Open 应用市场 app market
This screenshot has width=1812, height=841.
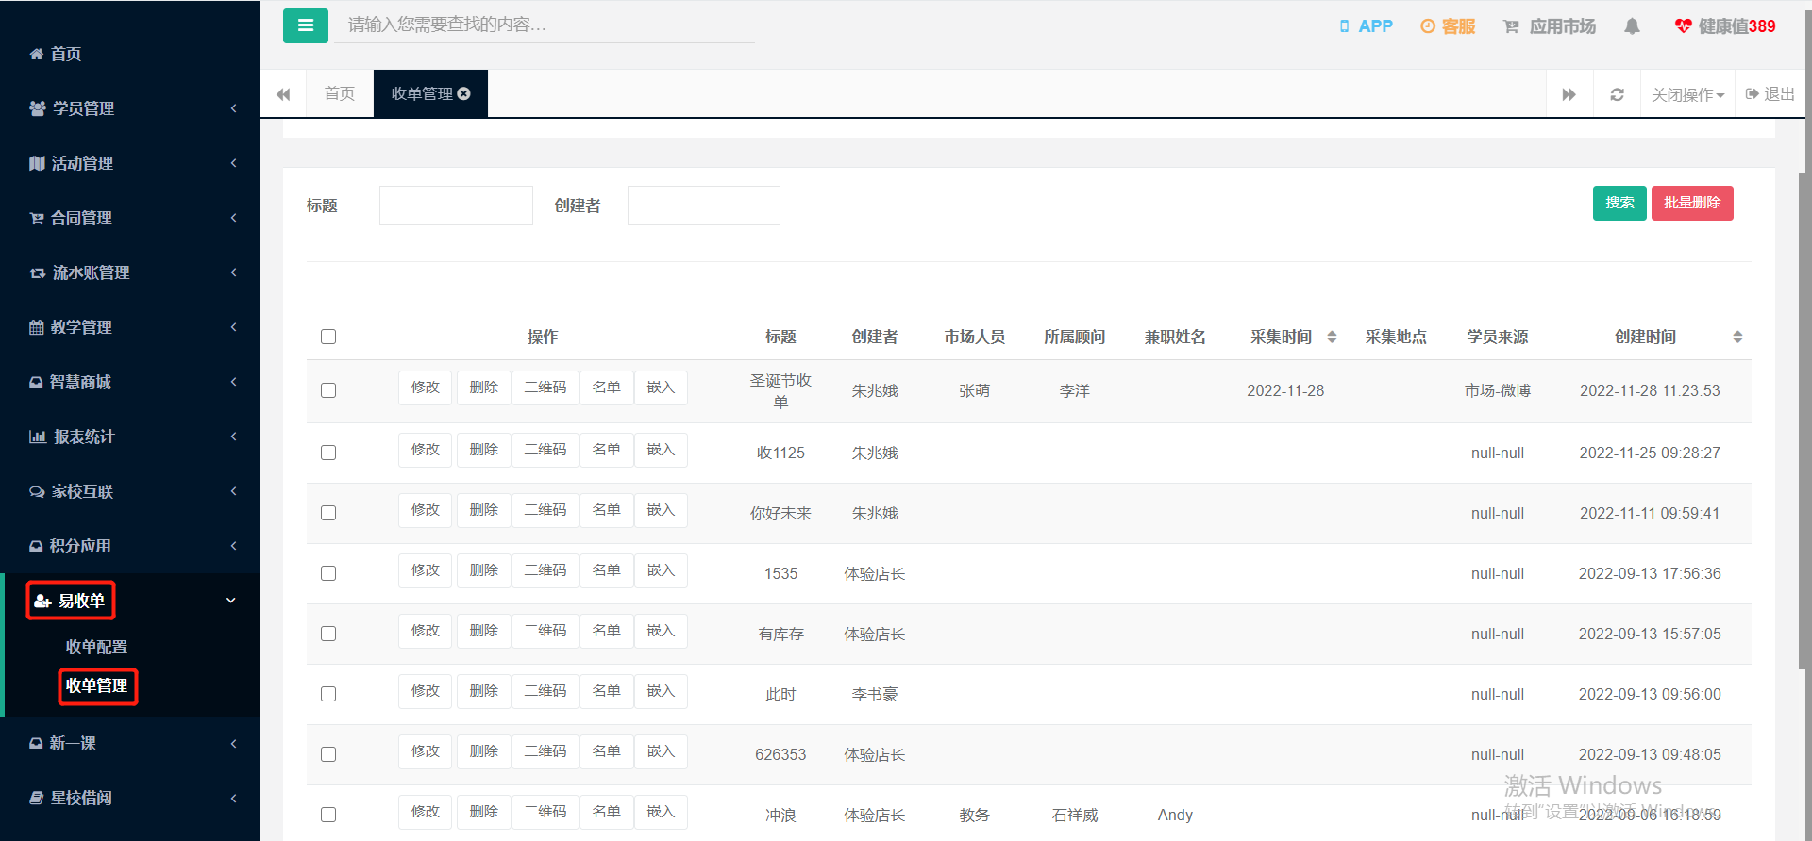(x=1550, y=26)
